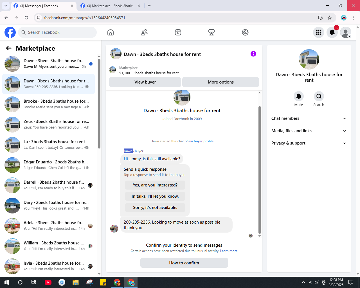This screenshot has height=288, width=360.
Task: Click the Search Facebook field
Action: [x=57, y=32]
